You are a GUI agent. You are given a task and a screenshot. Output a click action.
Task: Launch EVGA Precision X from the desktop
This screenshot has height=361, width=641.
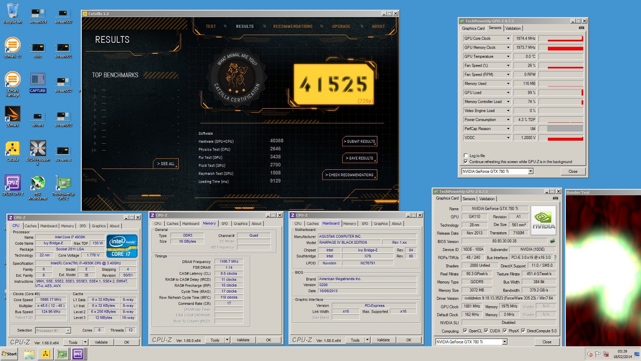tap(38, 153)
